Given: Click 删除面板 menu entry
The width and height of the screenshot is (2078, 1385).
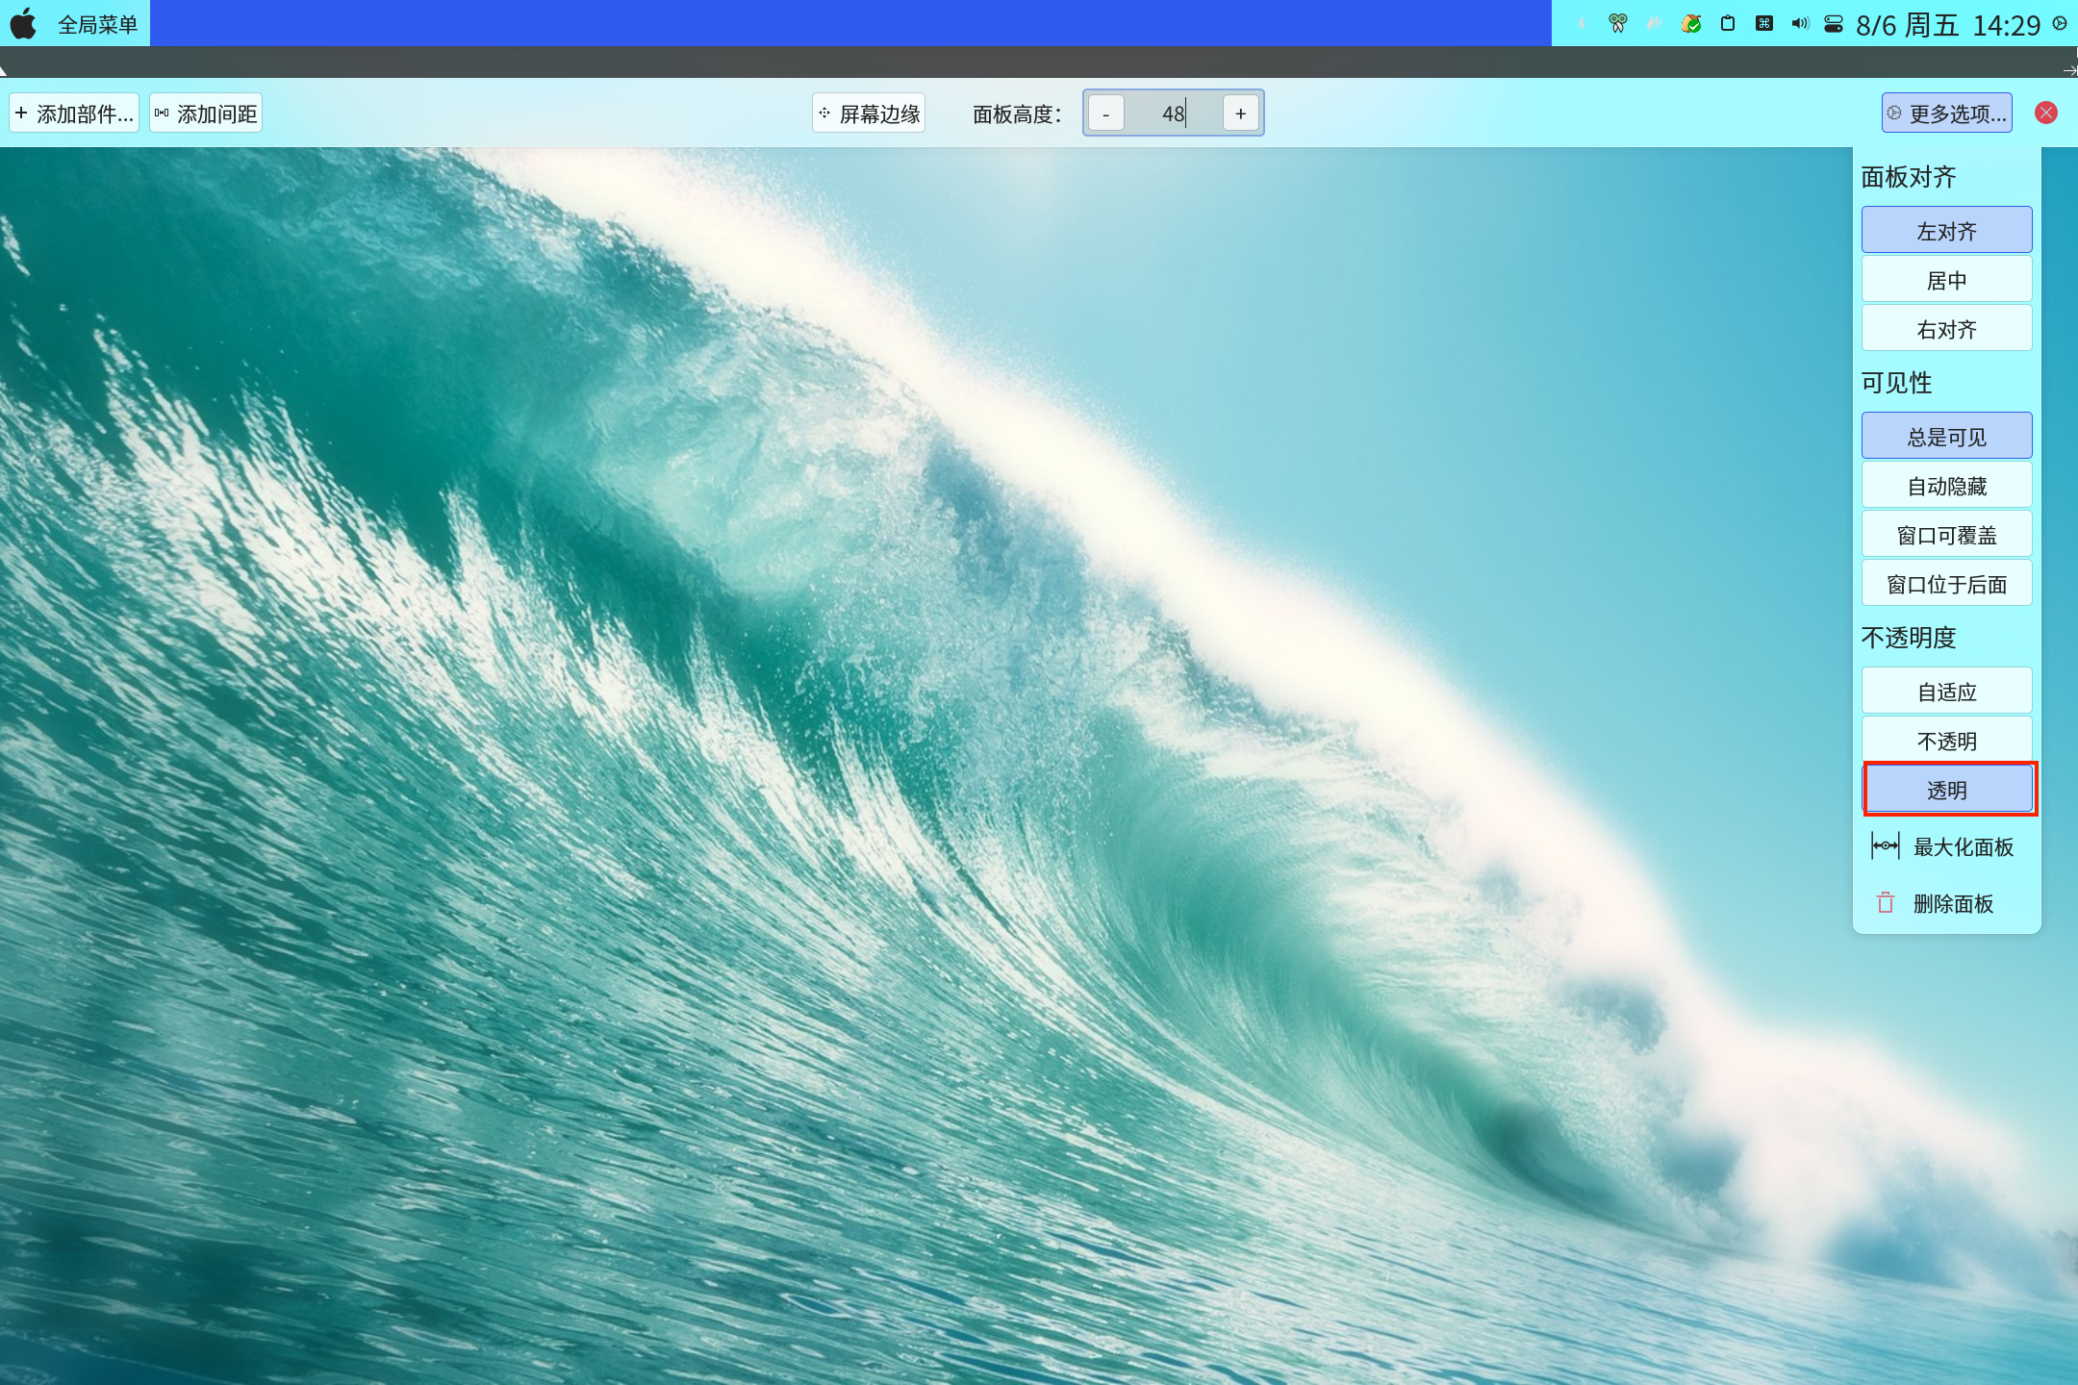Looking at the screenshot, I should tap(1951, 903).
